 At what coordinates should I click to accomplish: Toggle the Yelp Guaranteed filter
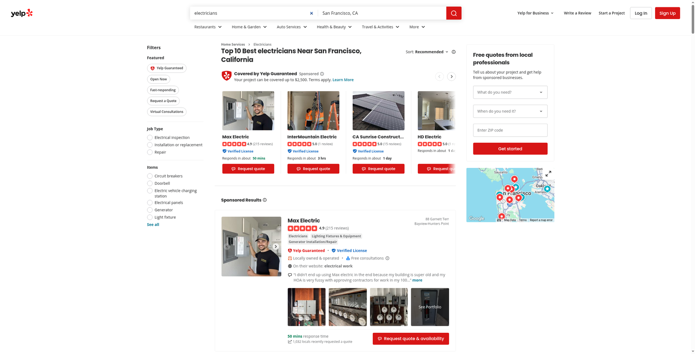[167, 68]
